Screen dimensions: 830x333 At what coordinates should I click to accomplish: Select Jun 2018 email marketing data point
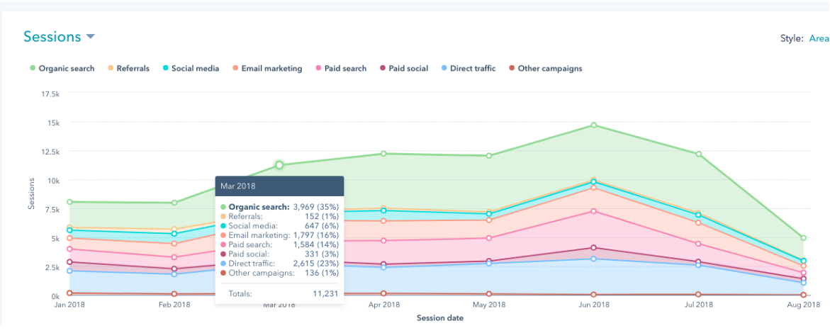coord(594,188)
